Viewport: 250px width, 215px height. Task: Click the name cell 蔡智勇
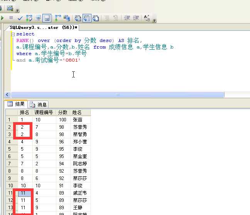coord(80,134)
